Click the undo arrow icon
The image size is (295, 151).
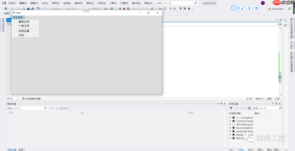click(38, 9)
